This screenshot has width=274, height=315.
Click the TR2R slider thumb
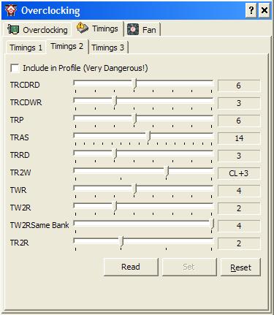121,242
